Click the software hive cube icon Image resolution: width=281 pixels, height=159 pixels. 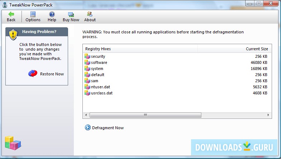point(87,62)
